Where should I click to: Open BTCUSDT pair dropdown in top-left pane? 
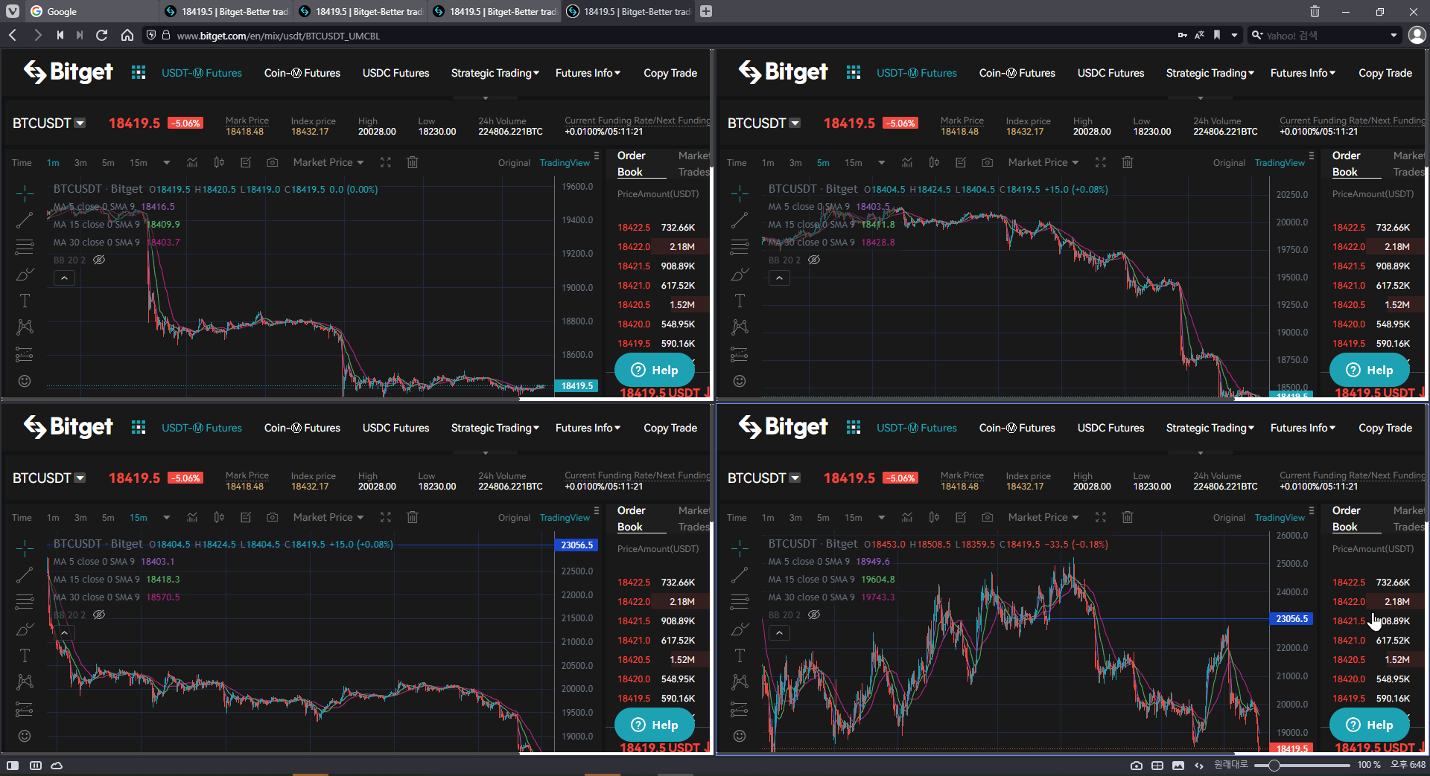pyautogui.click(x=80, y=123)
